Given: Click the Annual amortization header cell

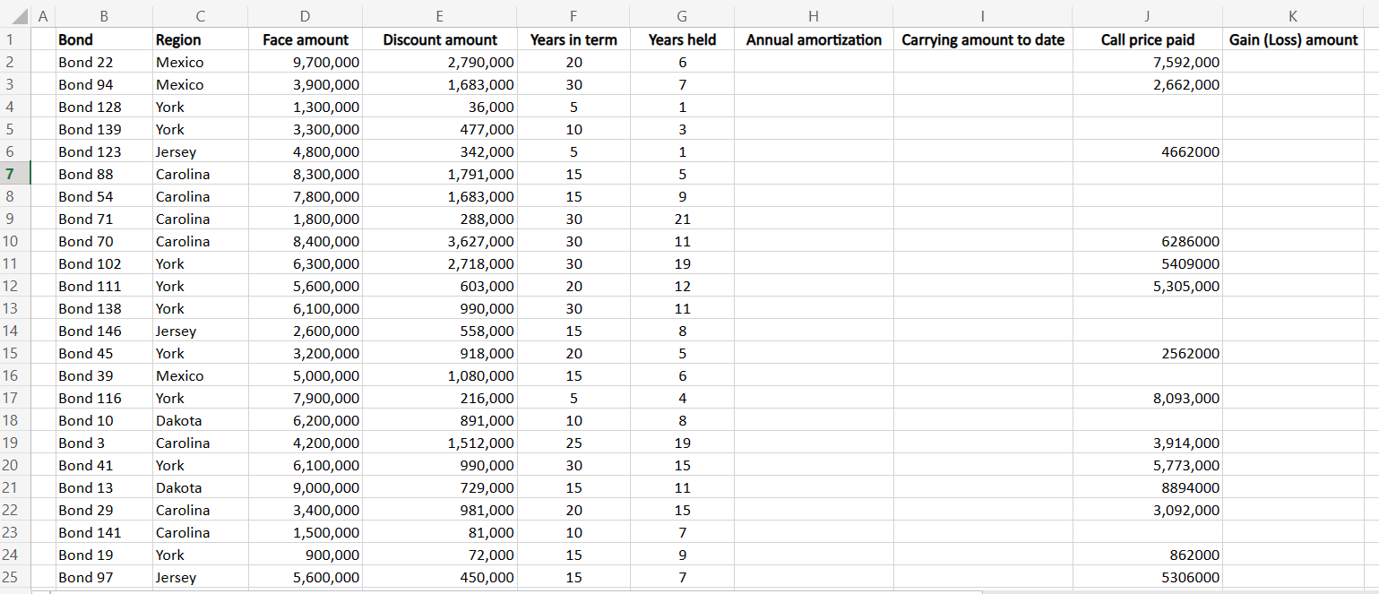Looking at the screenshot, I should coord(814,39).
